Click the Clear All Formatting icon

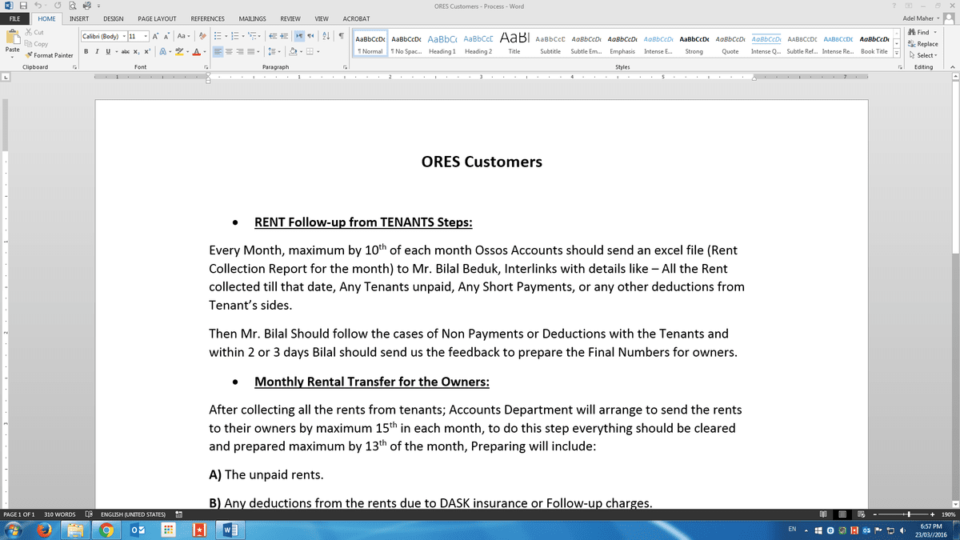202,36
